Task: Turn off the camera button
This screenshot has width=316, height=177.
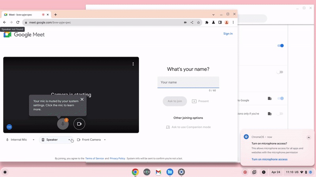Action: pyautogui.click(x=79, y=124)
